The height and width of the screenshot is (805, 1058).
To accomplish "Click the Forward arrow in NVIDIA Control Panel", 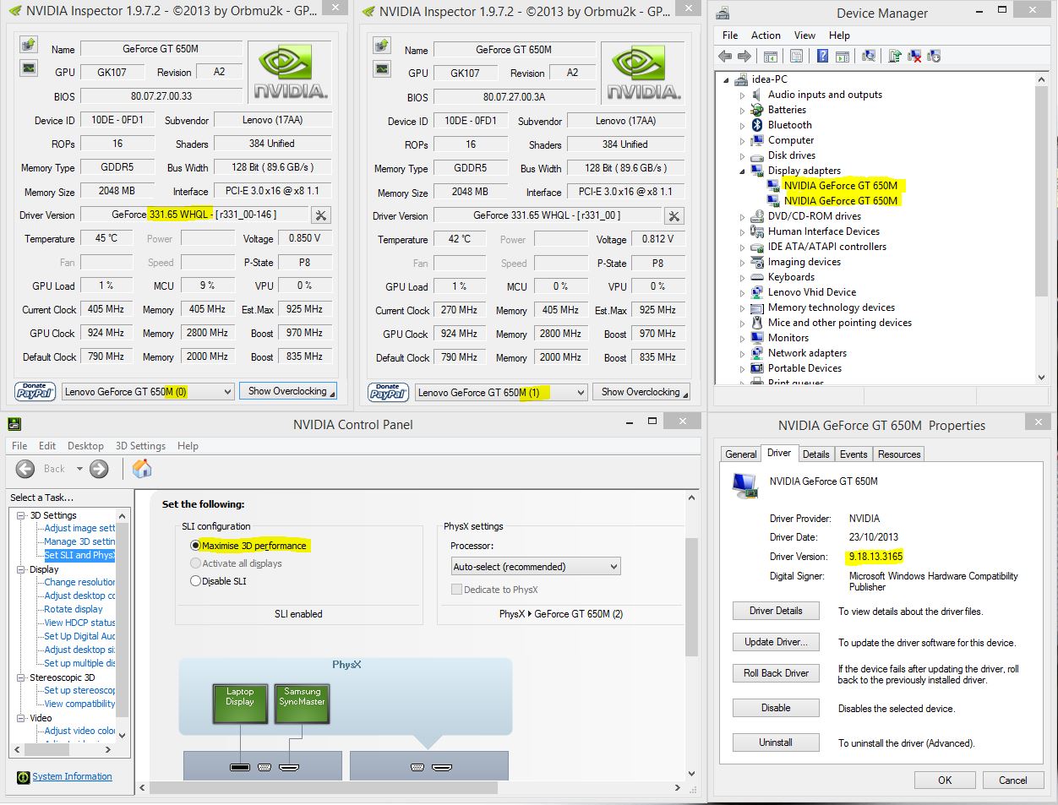I will click(99, 469).
